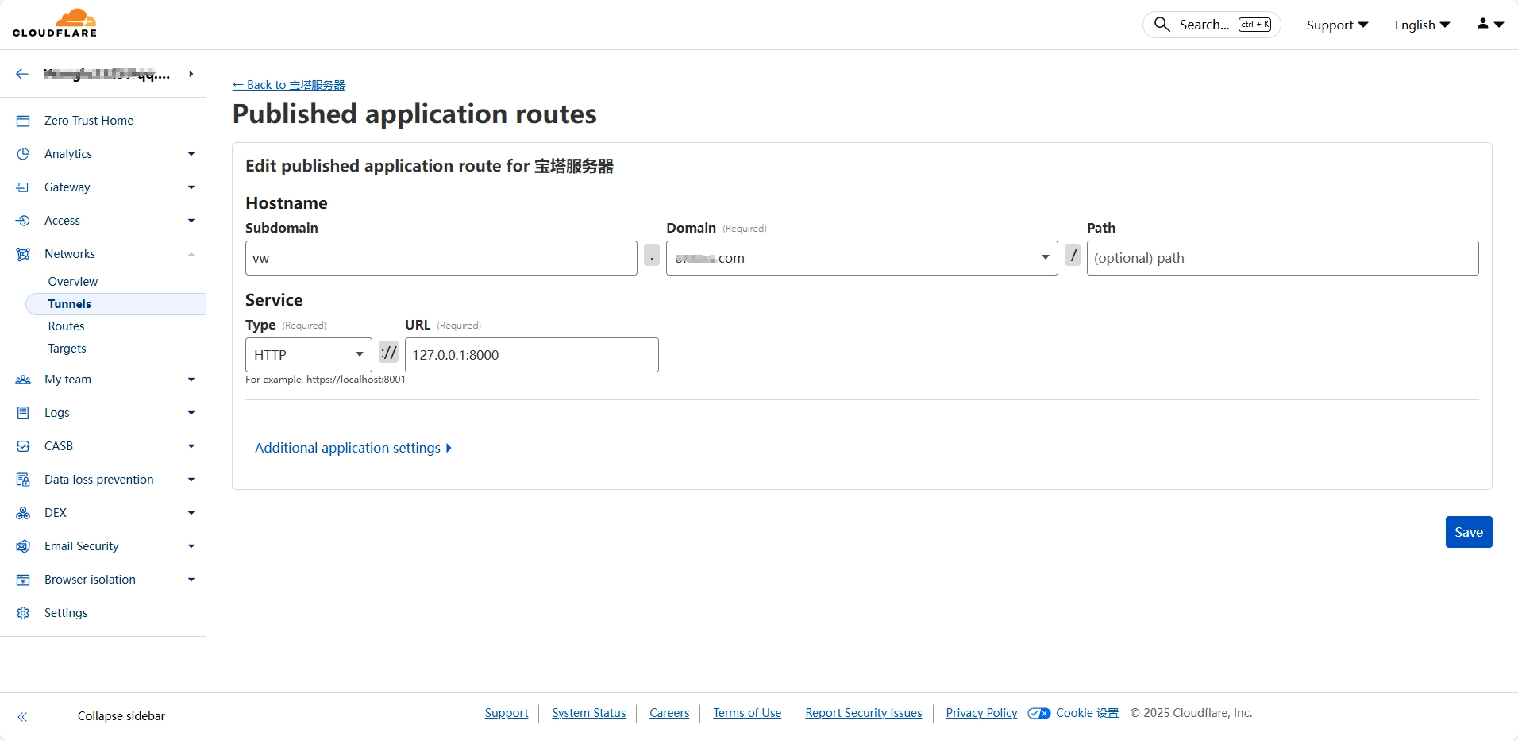Toggle the Cookie privacy choices icon
The height and width of the screenshot is (740, 1518).
tap(1038, 713)
